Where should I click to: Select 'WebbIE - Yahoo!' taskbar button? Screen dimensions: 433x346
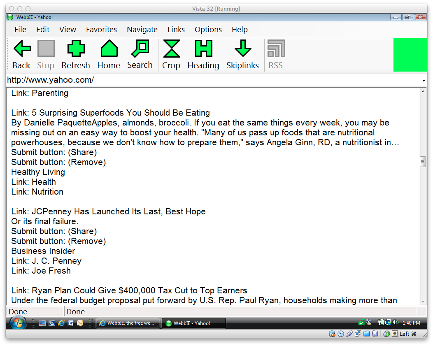click(x=193, y=323)
